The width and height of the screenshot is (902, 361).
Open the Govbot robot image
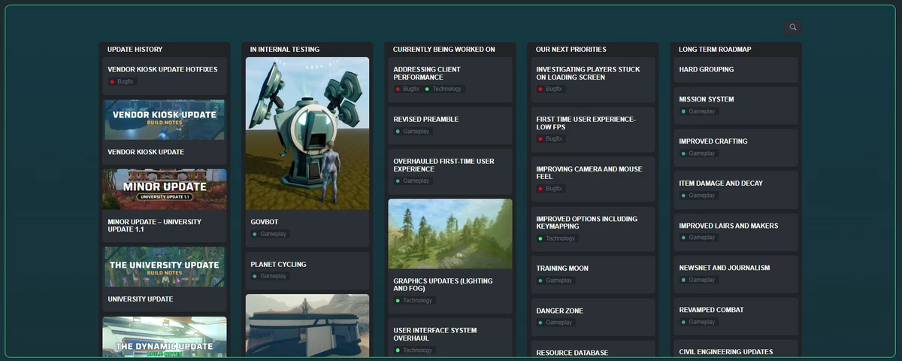pyautogui.click(x=307, y=133)
